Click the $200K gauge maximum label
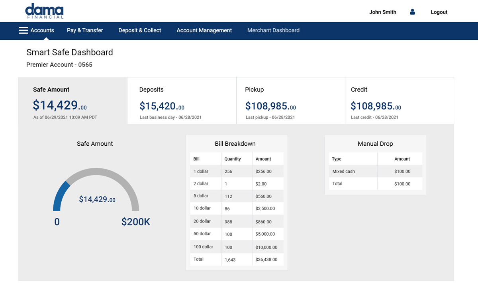The height and width of the screenshot is (295, 478). (x=135, y=222)
